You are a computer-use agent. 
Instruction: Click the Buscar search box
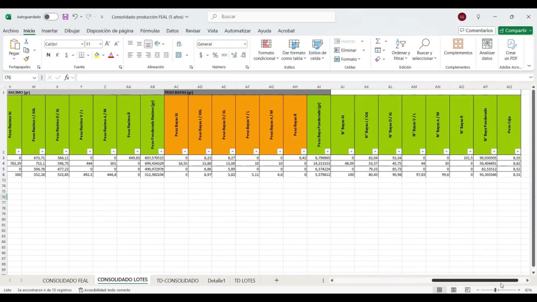(271, 17)
